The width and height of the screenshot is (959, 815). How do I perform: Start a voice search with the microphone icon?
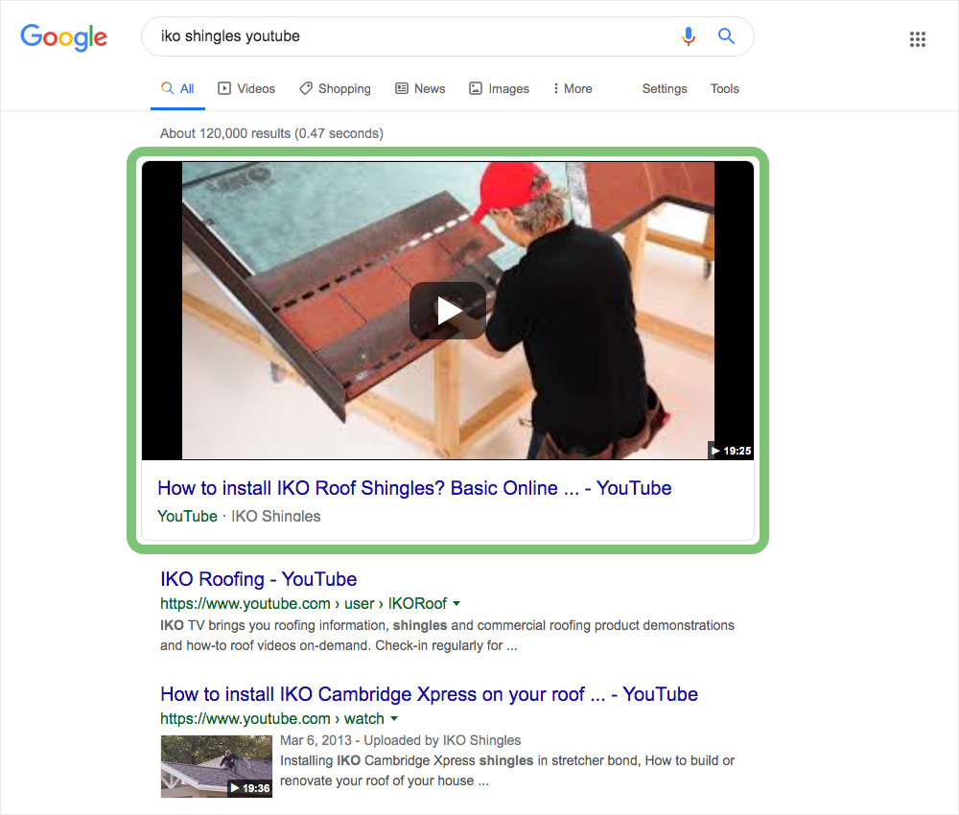coord(689,35)
